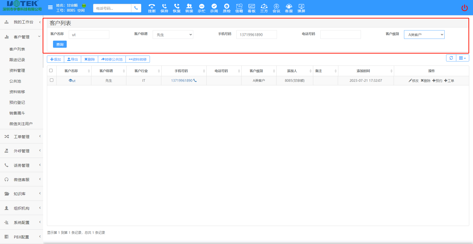The height and width of the screenshot is (244, 473).
Task: Click the 保持 hold call icon
Action: pos(164,8)
